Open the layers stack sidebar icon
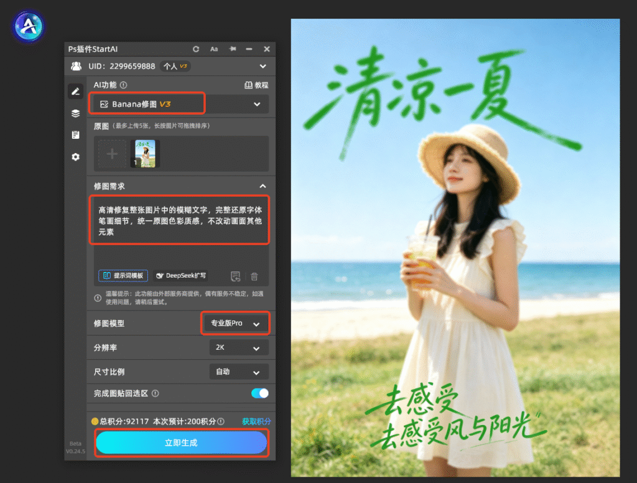 point(75,113)
